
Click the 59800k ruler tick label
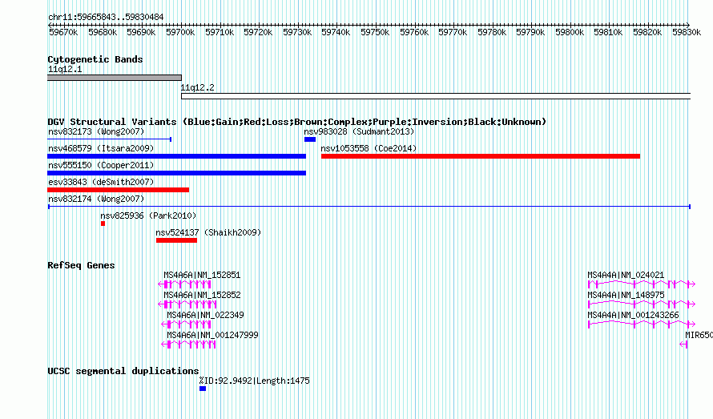coord(570,32)
